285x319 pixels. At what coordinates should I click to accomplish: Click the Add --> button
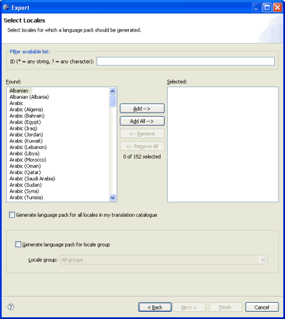[142, 108]
